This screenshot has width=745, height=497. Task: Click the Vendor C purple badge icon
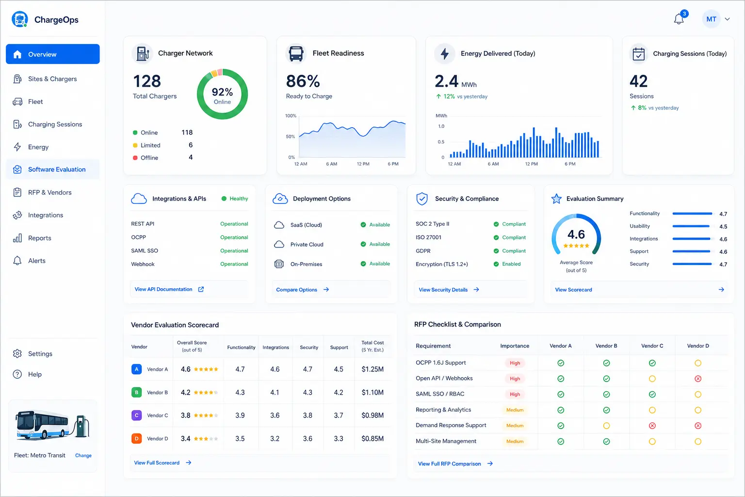click(x=137, y=415)
